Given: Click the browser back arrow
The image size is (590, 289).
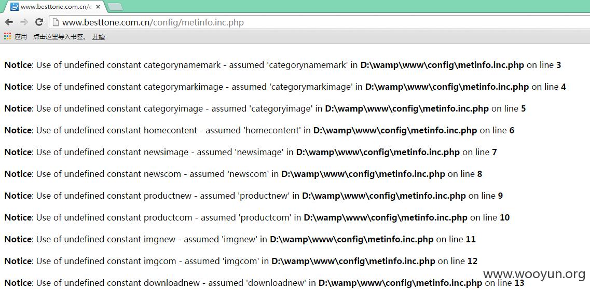Looking at the screenshot, I should pyautogui.click(x=9, y=22).
